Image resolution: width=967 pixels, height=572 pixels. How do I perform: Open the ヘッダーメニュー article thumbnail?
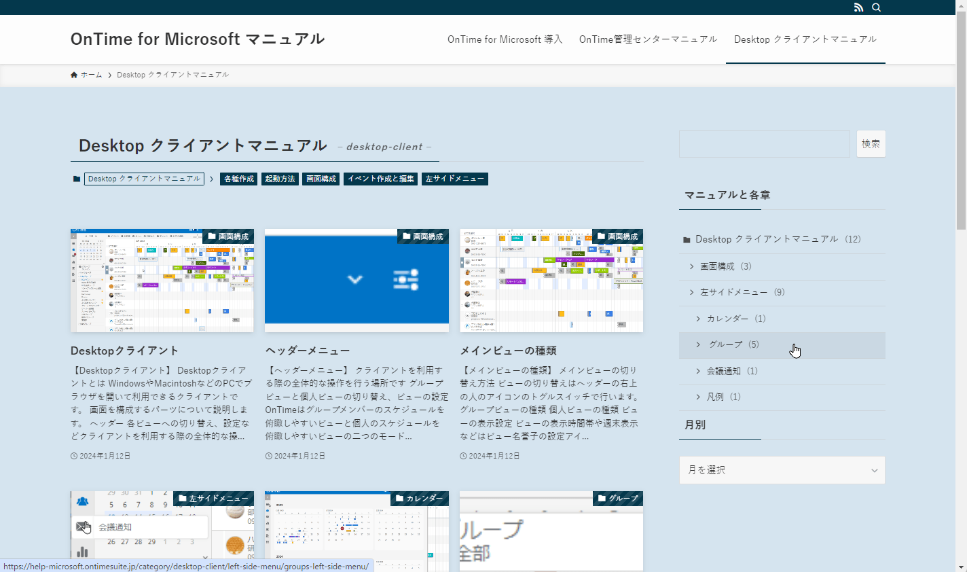point(356,281)
